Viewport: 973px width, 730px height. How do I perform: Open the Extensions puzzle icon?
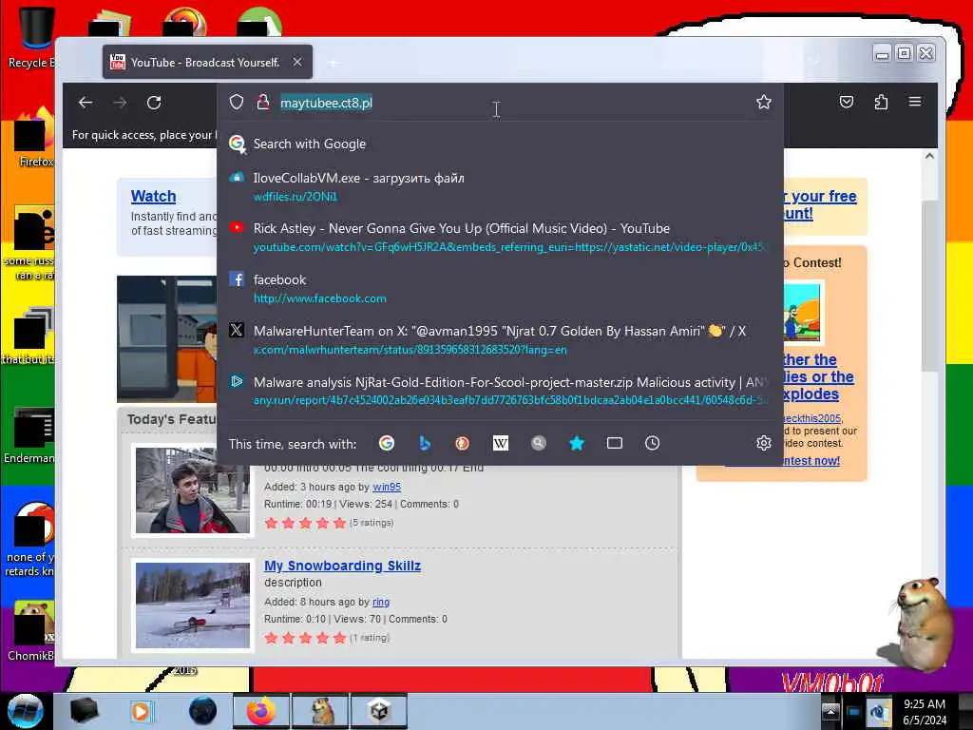881,102
